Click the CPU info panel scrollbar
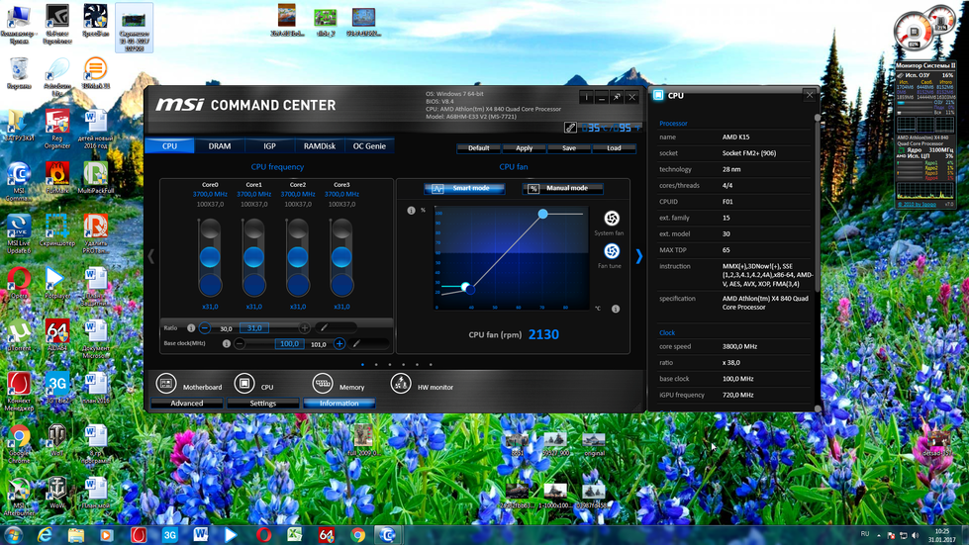The image size is (969, 545). 818,204
